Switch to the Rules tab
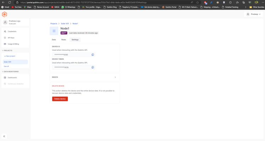The width and height of the screenshot is (265, 141). coord(64,40)
